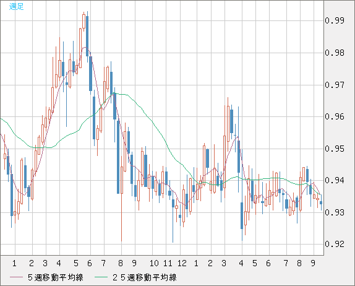
Task: Select the 5週移動平均線 legend label
Action: (x=56, y=277)
